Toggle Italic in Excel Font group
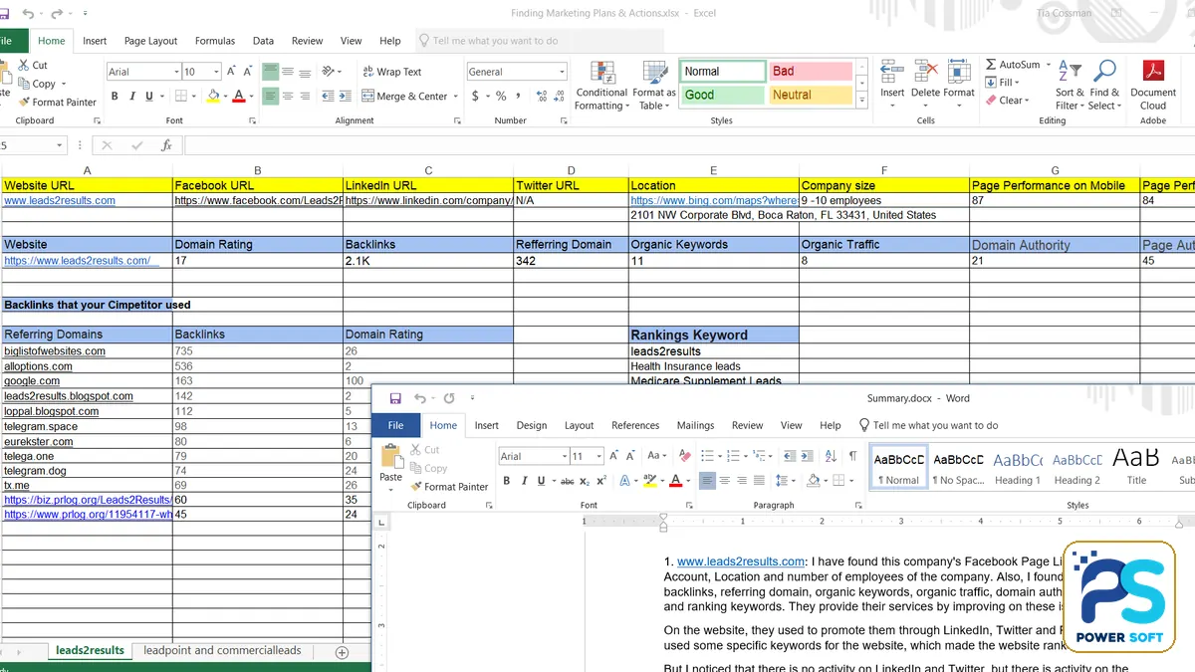The width and height of the screenshot is (1195, 672). point(131,97)
